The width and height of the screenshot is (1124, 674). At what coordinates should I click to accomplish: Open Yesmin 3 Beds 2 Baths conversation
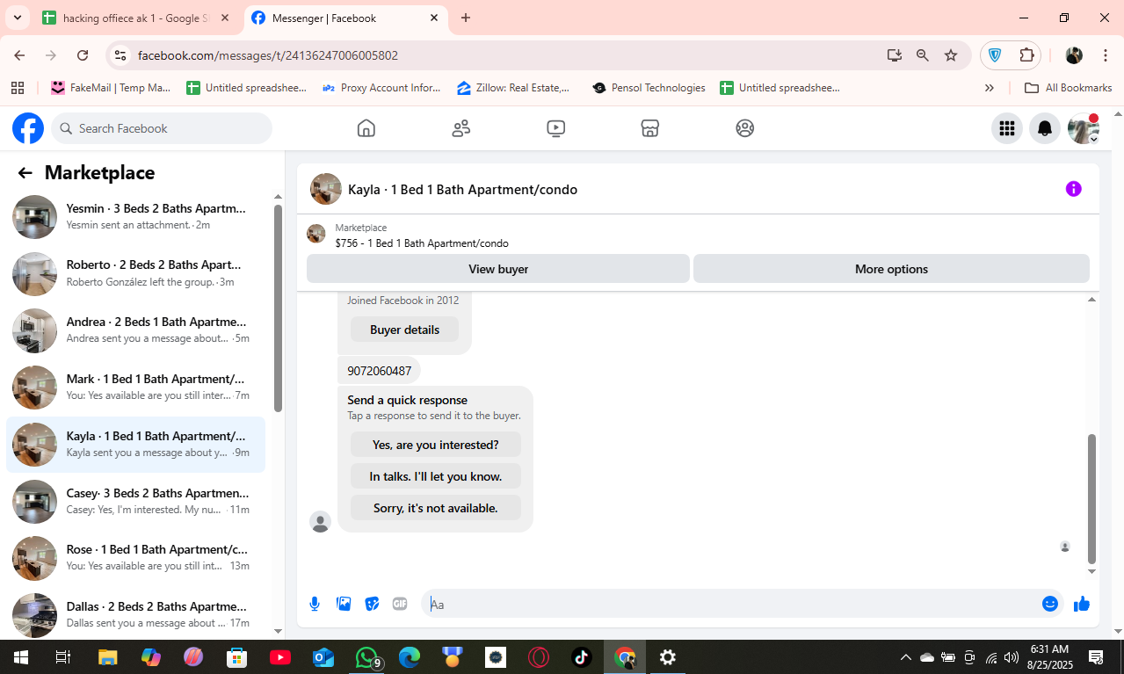click(136, 217)
